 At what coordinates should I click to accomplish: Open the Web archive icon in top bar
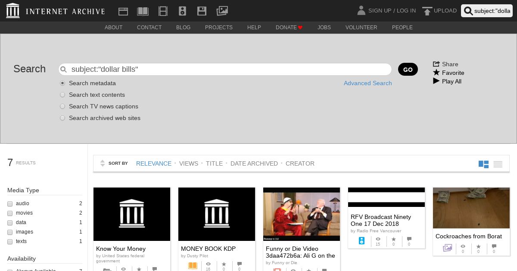tap(123, 11)
